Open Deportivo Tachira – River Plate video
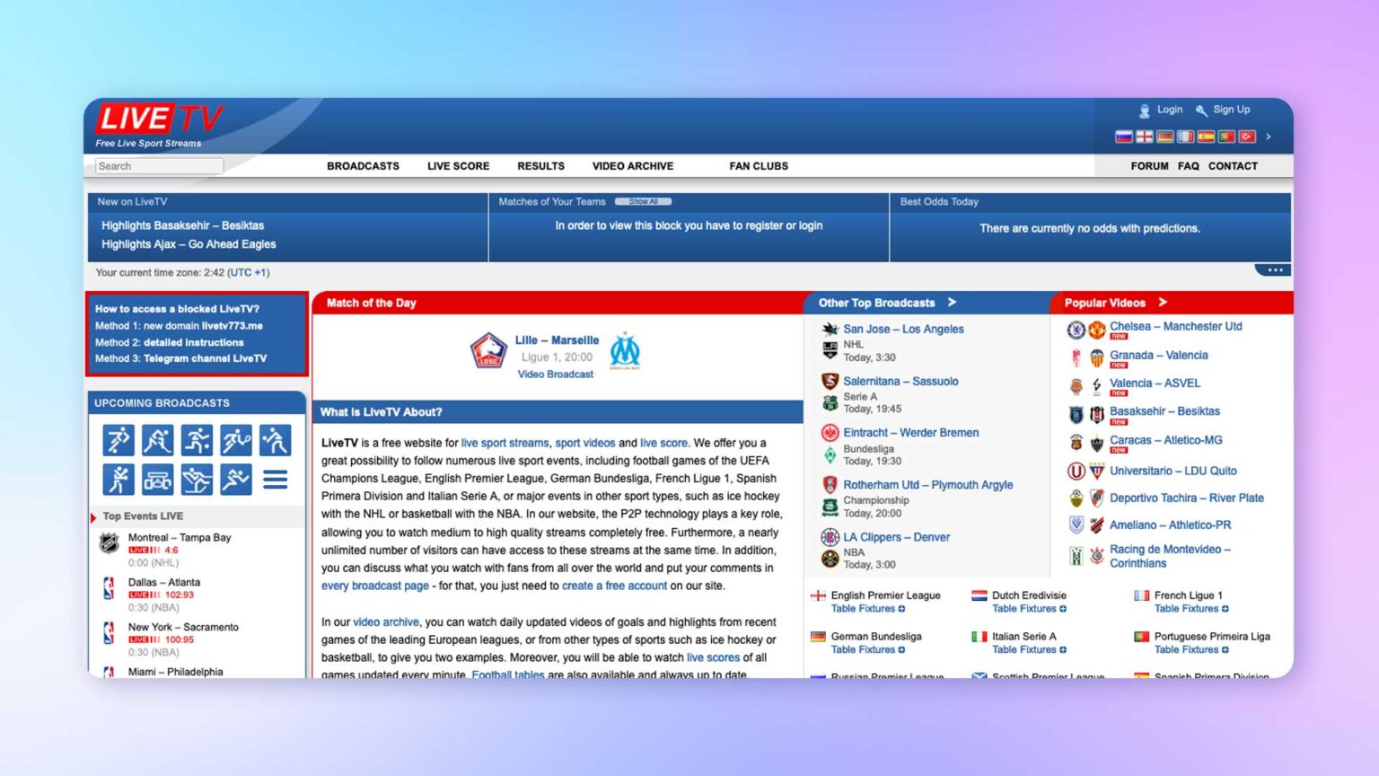Image resolution: width=1379 pixels, height=776 pixels. pos(1186,498)
